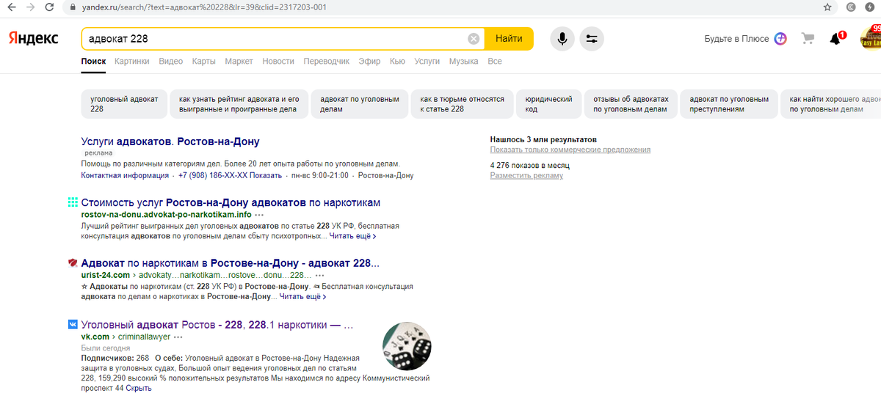Open the Эфир tab

click(369, 61)
